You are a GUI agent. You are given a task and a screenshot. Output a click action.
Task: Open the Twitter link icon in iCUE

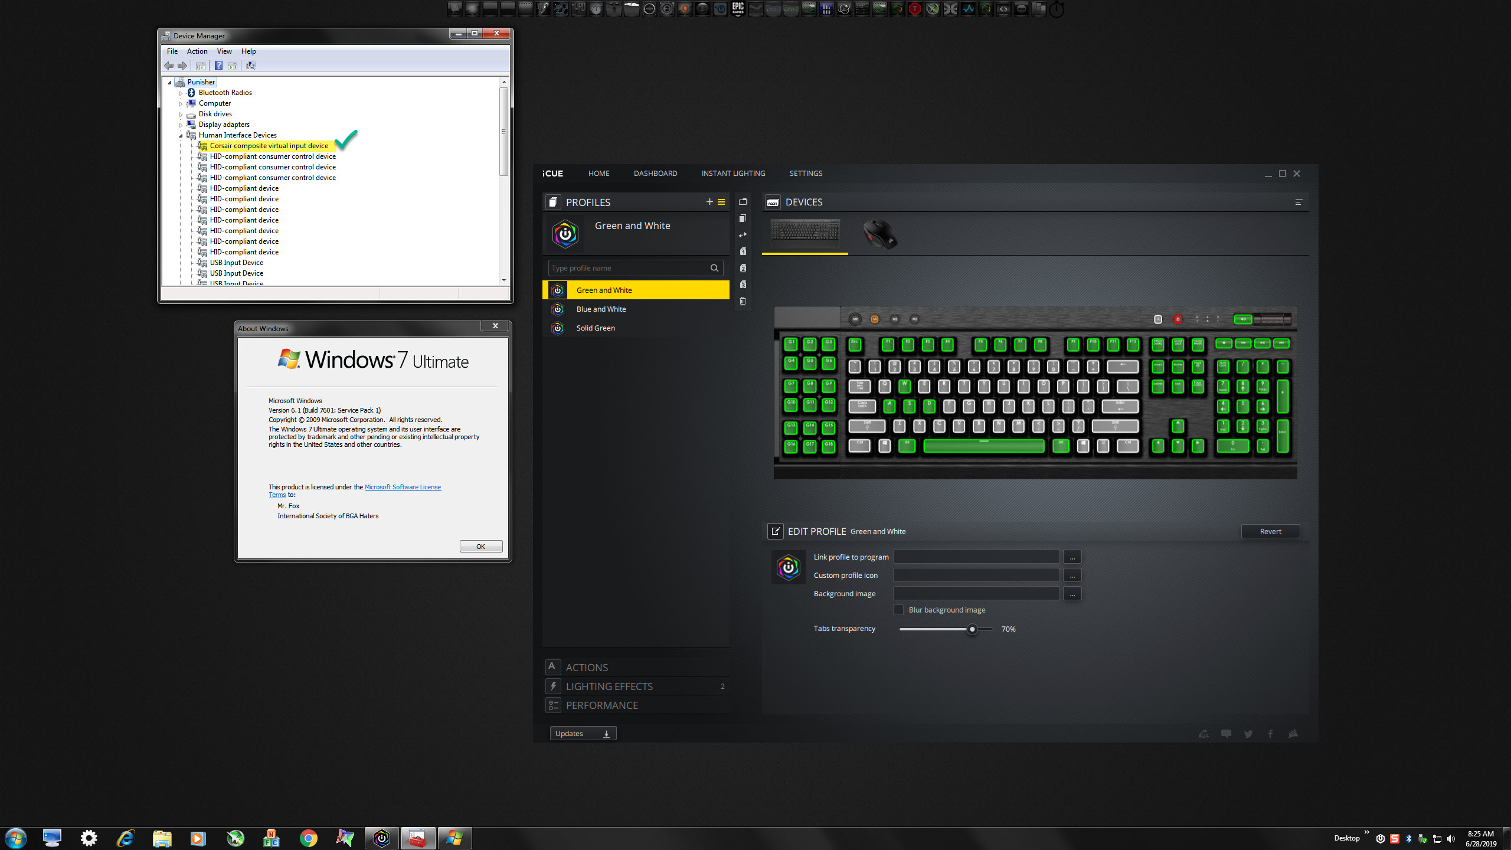(x=1248, y=734)
